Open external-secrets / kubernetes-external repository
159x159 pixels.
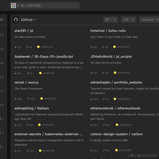49,134
